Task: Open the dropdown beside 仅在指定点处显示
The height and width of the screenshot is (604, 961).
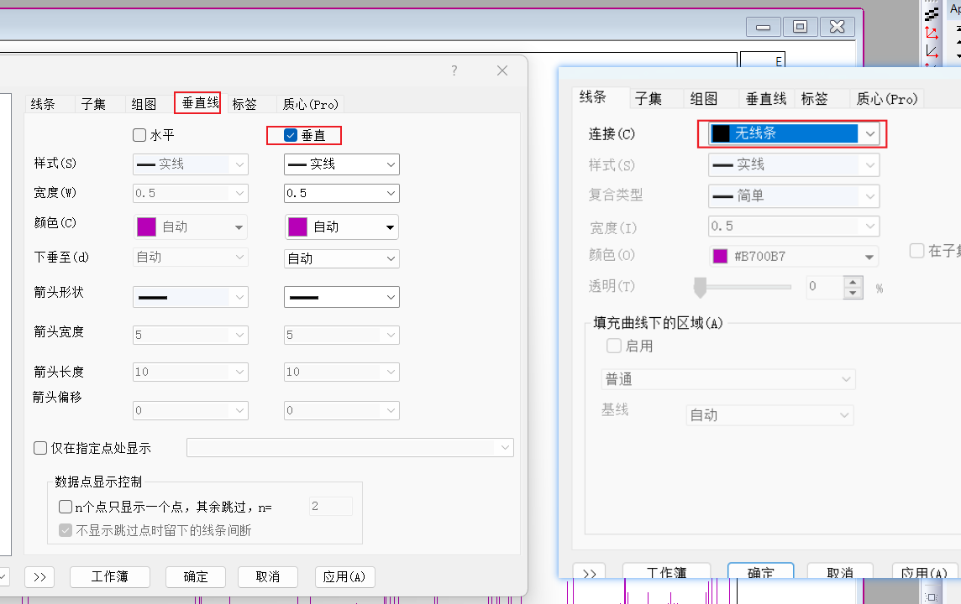Action: tap(350, 447)
